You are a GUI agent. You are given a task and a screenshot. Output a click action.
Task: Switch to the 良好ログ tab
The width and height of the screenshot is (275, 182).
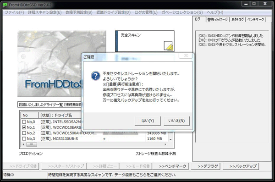pyautogui.click(x=237, y=19)
